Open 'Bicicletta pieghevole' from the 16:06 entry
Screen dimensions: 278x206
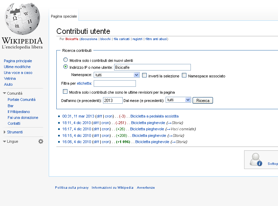coord(152,142)
